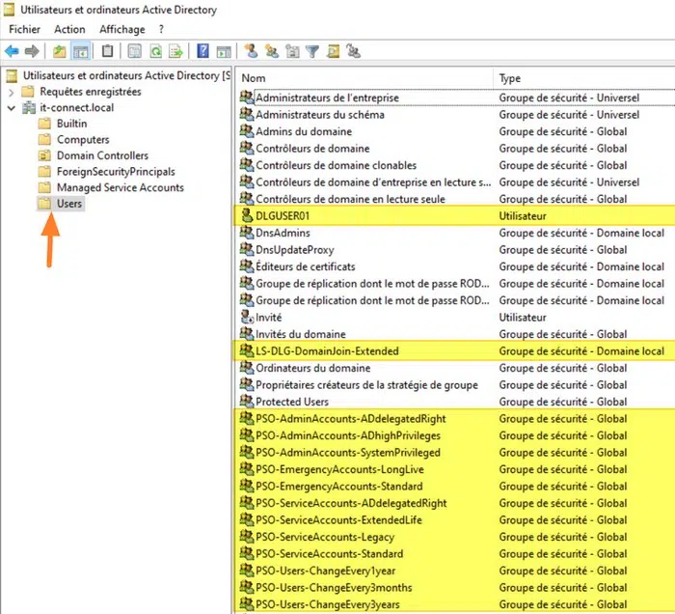Click the Refresh toolbar icon
Screen dimensions: 675x614
click(155, 51)
